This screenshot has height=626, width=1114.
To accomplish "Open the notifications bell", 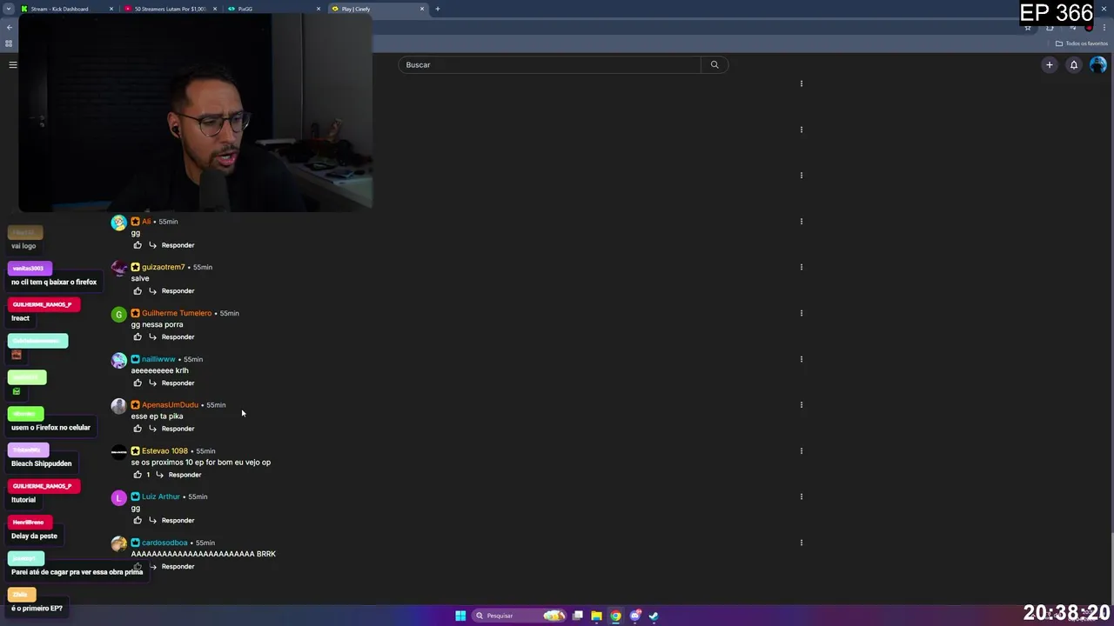I will pos(1074,64).
